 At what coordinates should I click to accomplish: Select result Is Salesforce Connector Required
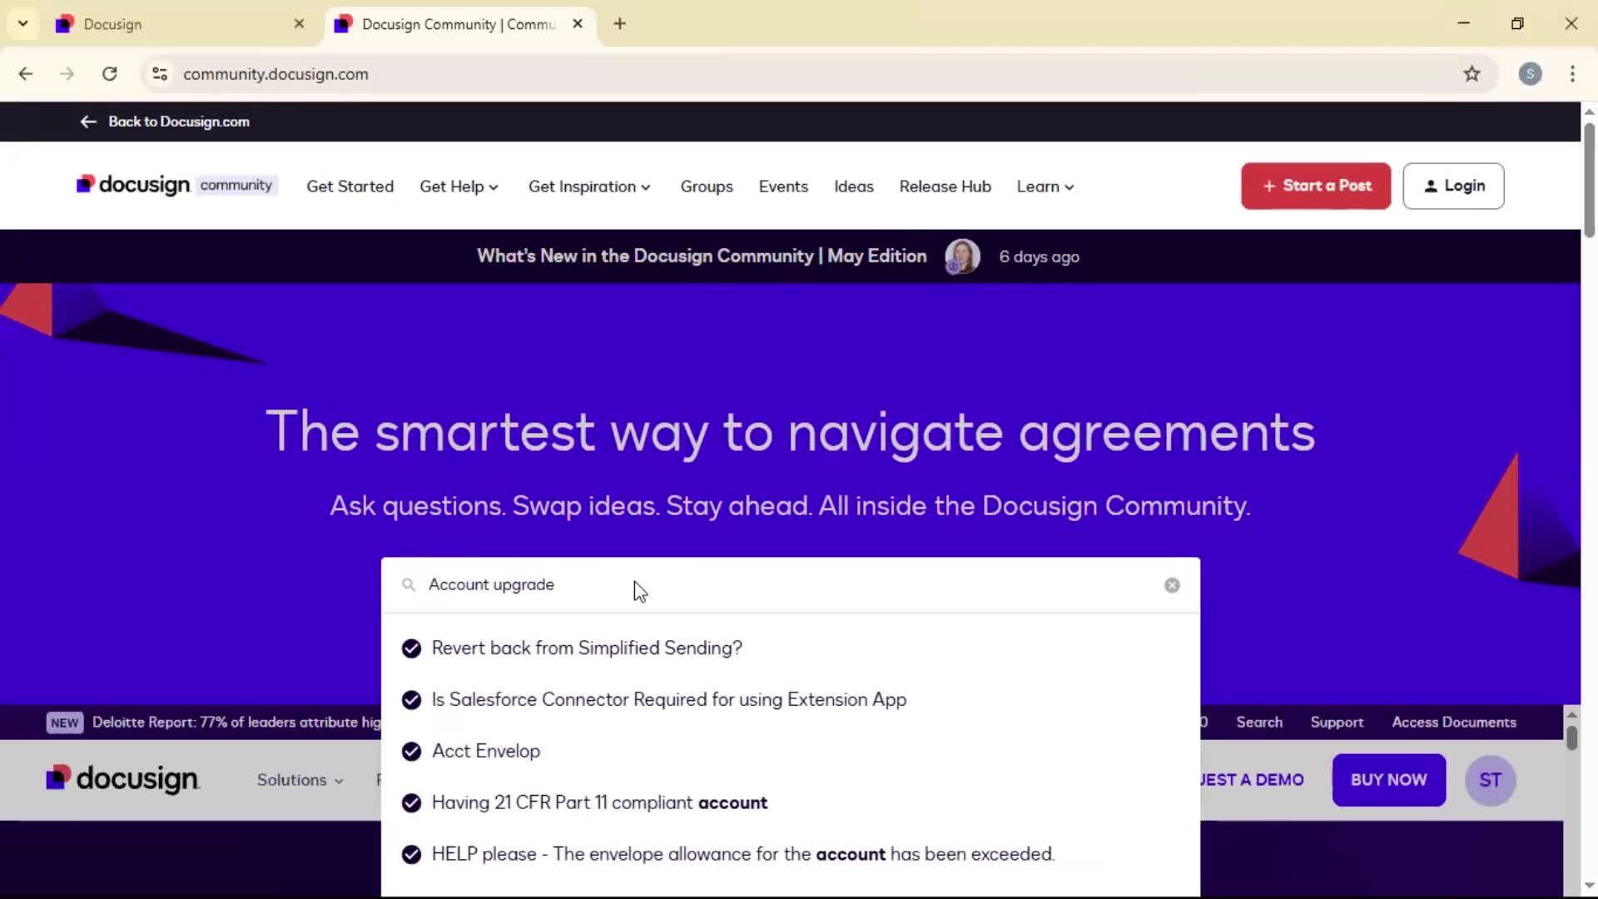click(x=669, y=700)
